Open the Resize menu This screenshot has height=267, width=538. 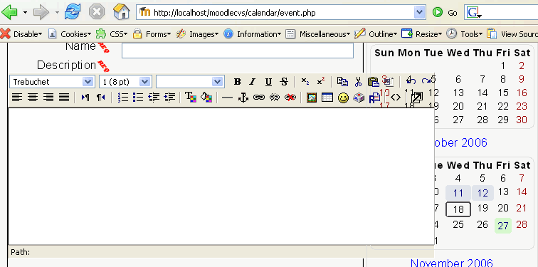[422, 33]
